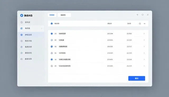Switch to the second tab beside the active one
The image size is (169, 97).
(x=64, y=15)
